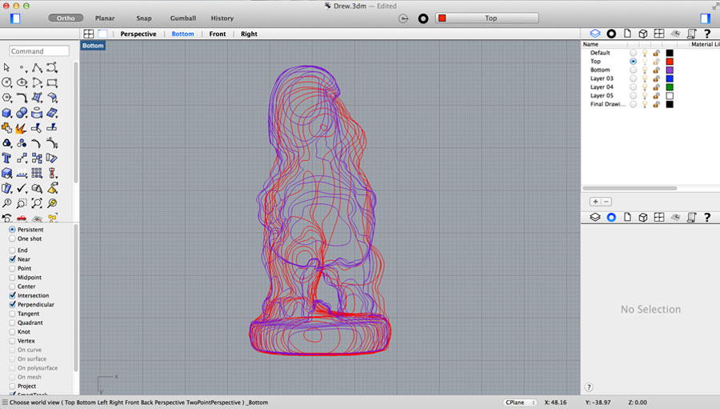Enable the End object snap
This screenshot has width=720, height=409.
click(x=12, y=250)
